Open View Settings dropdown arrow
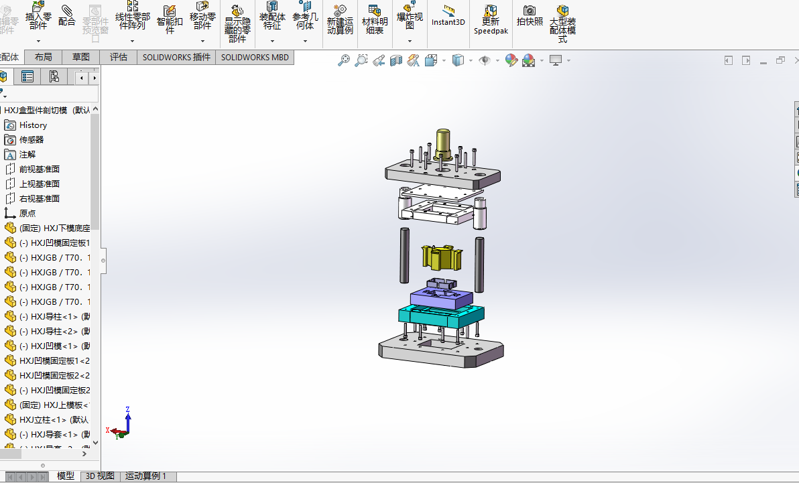 tap(568, 61)
